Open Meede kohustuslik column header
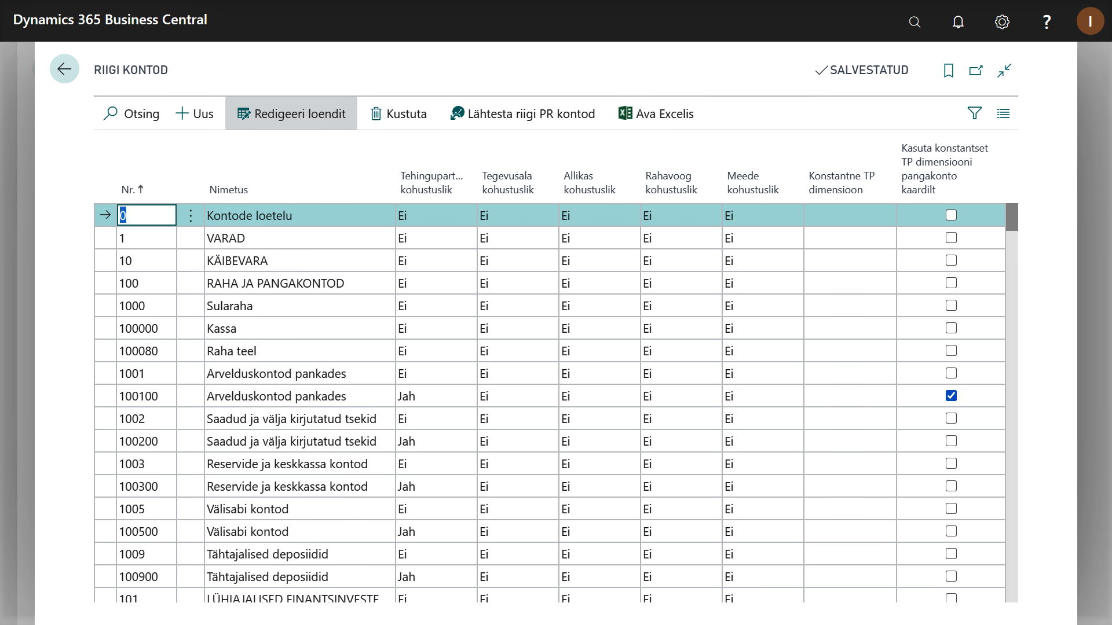This screenshot has width=1112, height=625. point(753,182)
